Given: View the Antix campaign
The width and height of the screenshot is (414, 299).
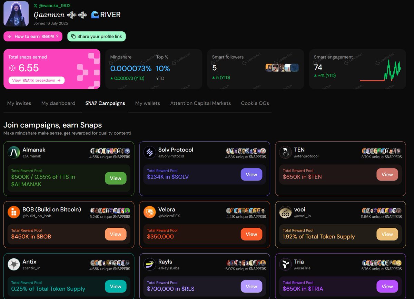Looking at the screenshot, I should pos(116,287).
